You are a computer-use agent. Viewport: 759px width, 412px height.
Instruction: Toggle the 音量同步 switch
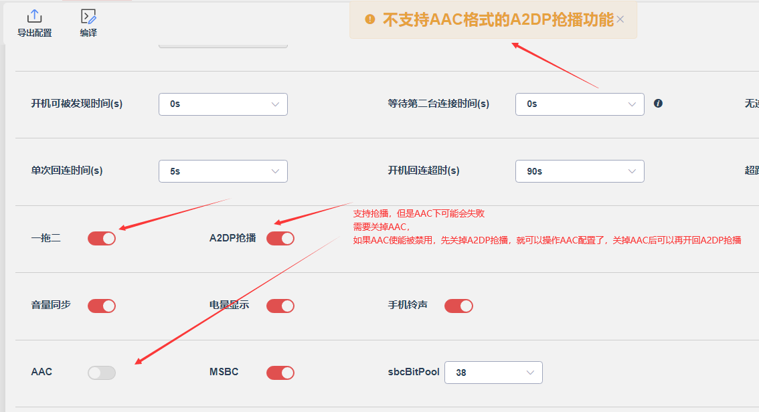coord(102,306)
